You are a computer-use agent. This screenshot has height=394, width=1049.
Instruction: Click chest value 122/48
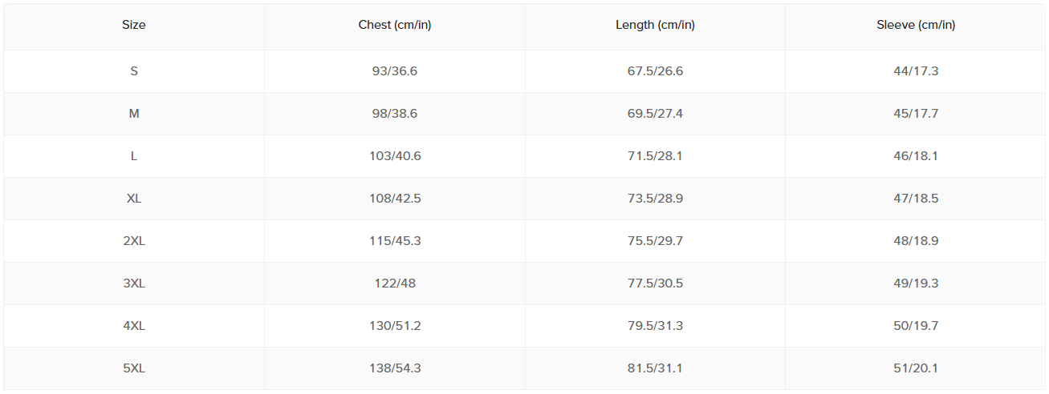[x=395, y=283]
